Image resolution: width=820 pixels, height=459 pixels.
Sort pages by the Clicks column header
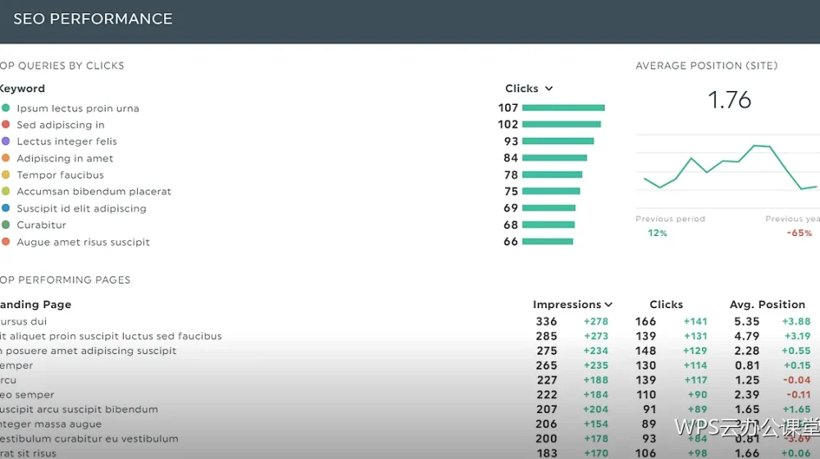[x=666, y=304]
